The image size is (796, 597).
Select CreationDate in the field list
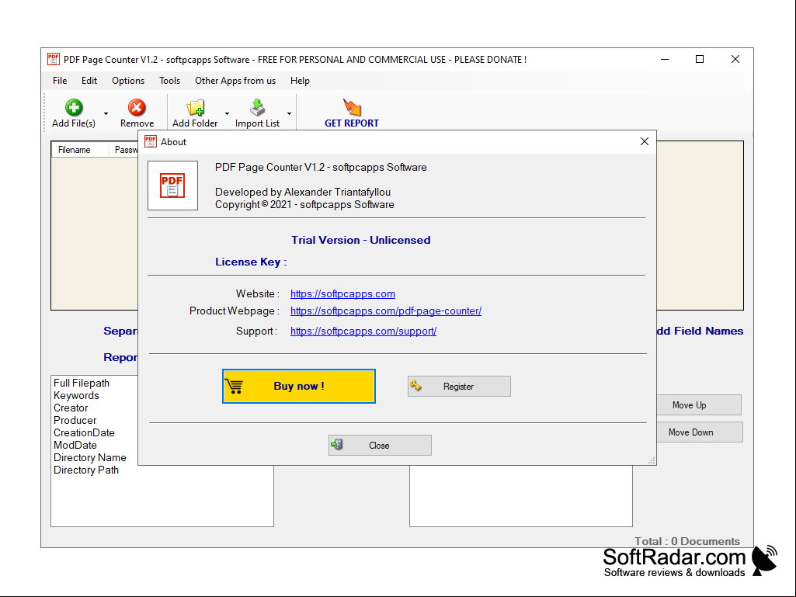tap(85, 433)
